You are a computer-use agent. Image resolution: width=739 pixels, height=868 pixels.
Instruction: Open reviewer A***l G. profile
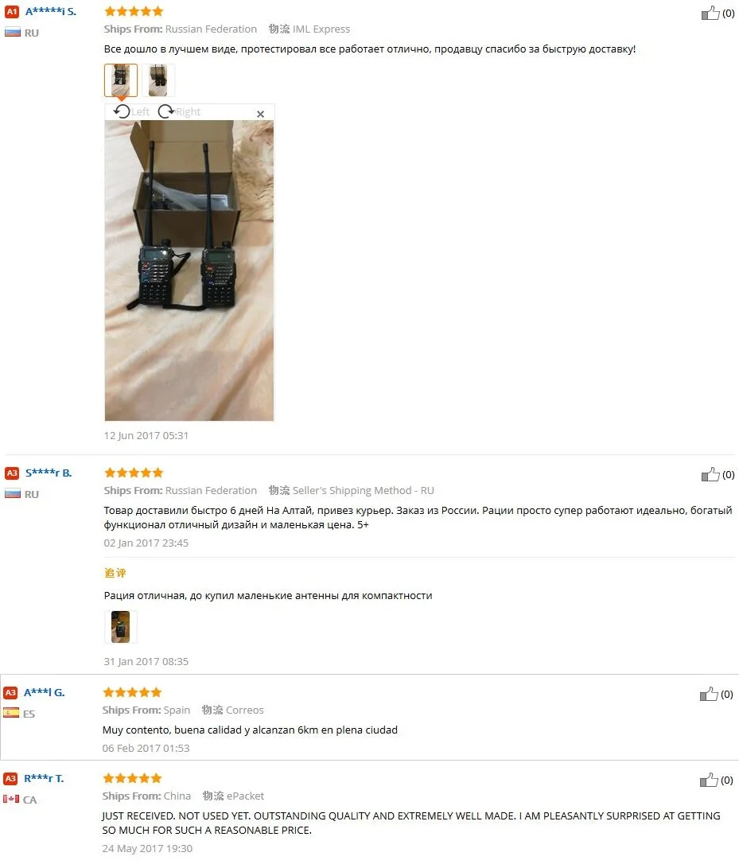coord(45,692)
